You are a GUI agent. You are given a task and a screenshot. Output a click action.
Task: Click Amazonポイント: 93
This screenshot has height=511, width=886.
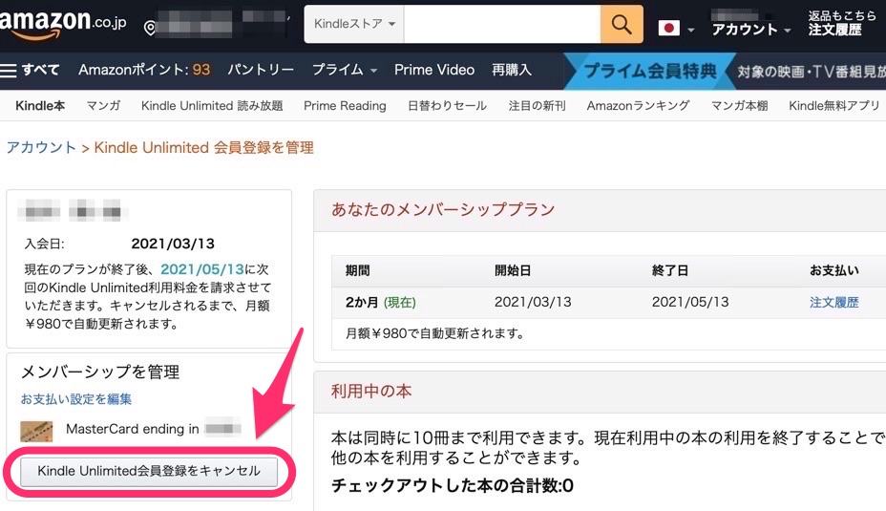coord(144,70)
